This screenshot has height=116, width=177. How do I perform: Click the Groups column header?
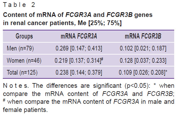(24, 36)
